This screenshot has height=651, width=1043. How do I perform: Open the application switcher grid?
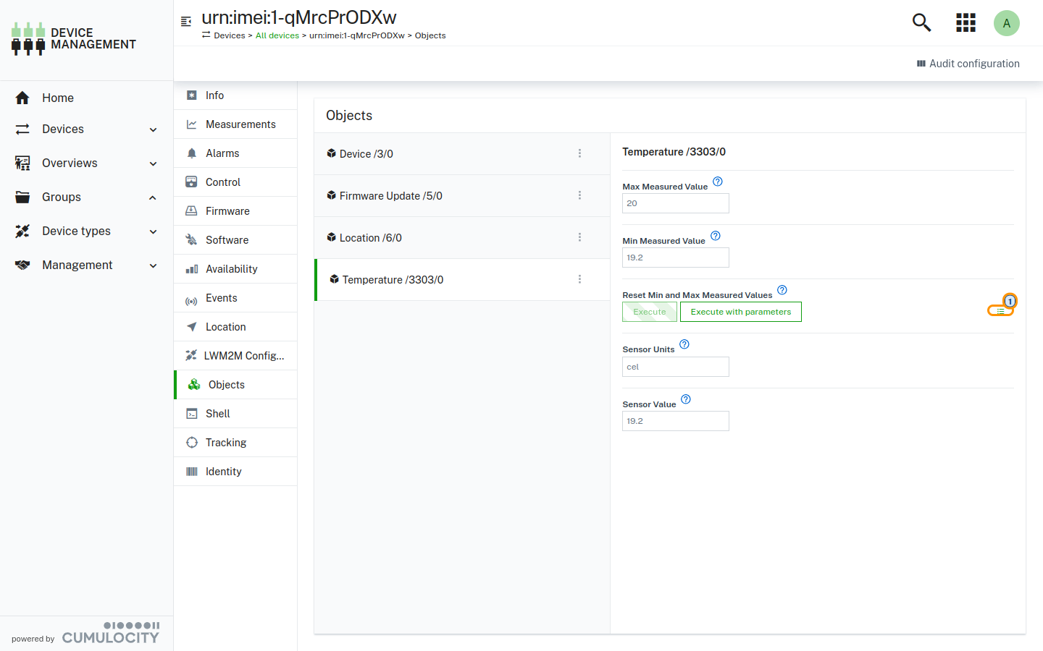pos(965,23)
